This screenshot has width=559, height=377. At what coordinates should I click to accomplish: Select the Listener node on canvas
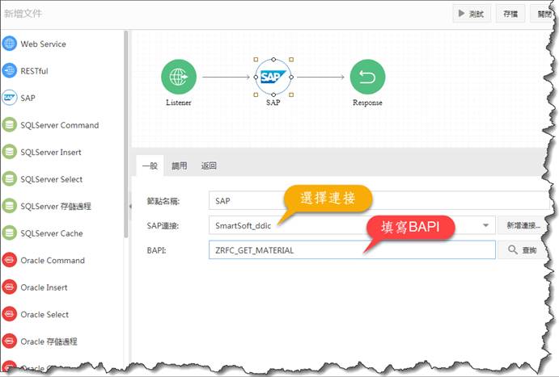click(x=179, y=77)
